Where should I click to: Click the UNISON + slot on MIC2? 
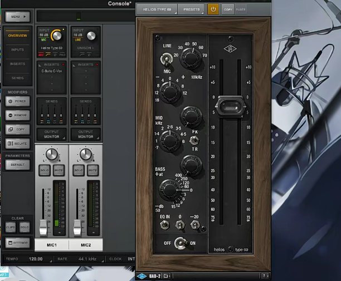click(86, 48)
